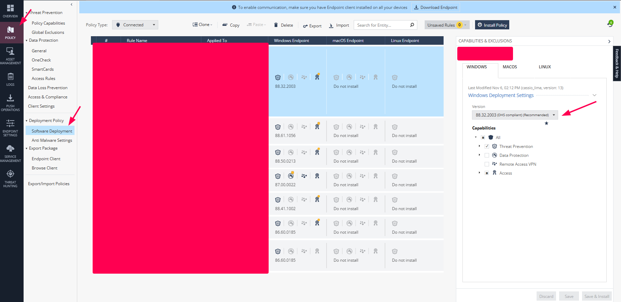This screenshot has height=302, width=621.
Task: Click the Install Policy button
Action: coord(492,25)
